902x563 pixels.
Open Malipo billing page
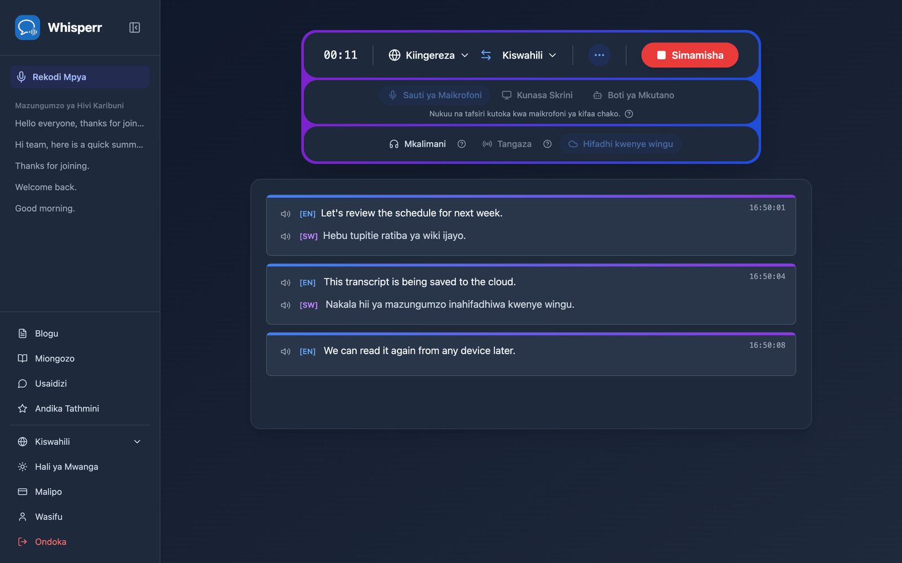click(79, 492)
